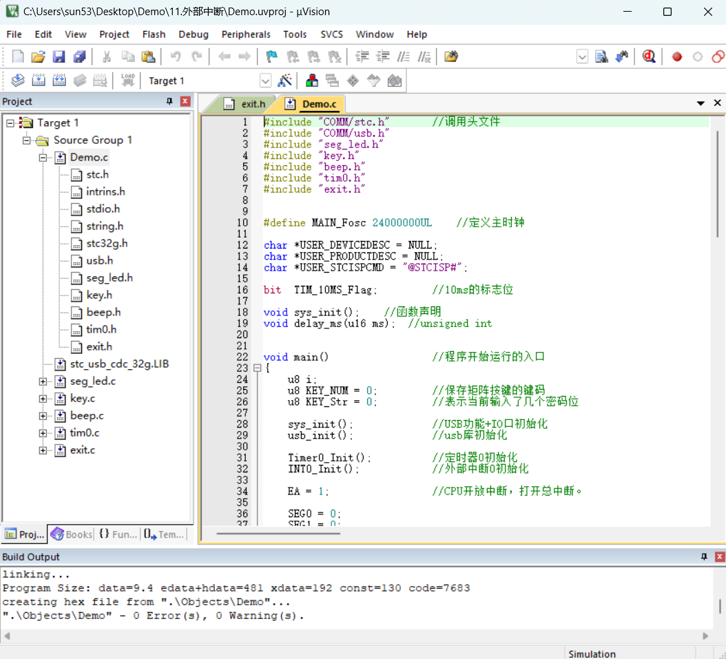Start or stop the debug session

[649, 56]
